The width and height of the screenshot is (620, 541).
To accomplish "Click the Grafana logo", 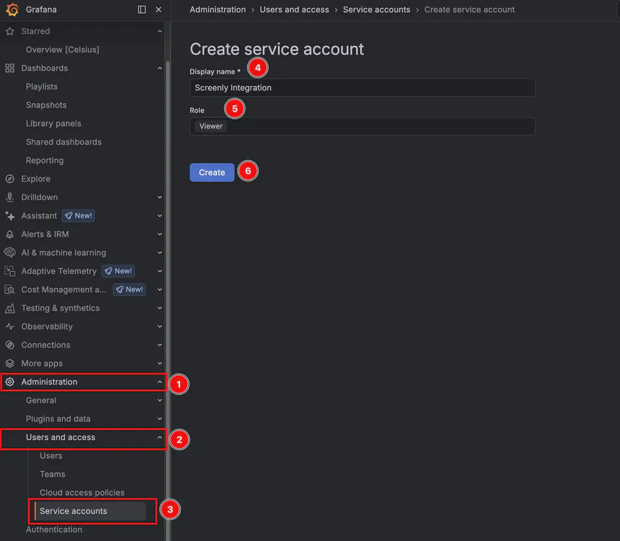I will (11, 10).
